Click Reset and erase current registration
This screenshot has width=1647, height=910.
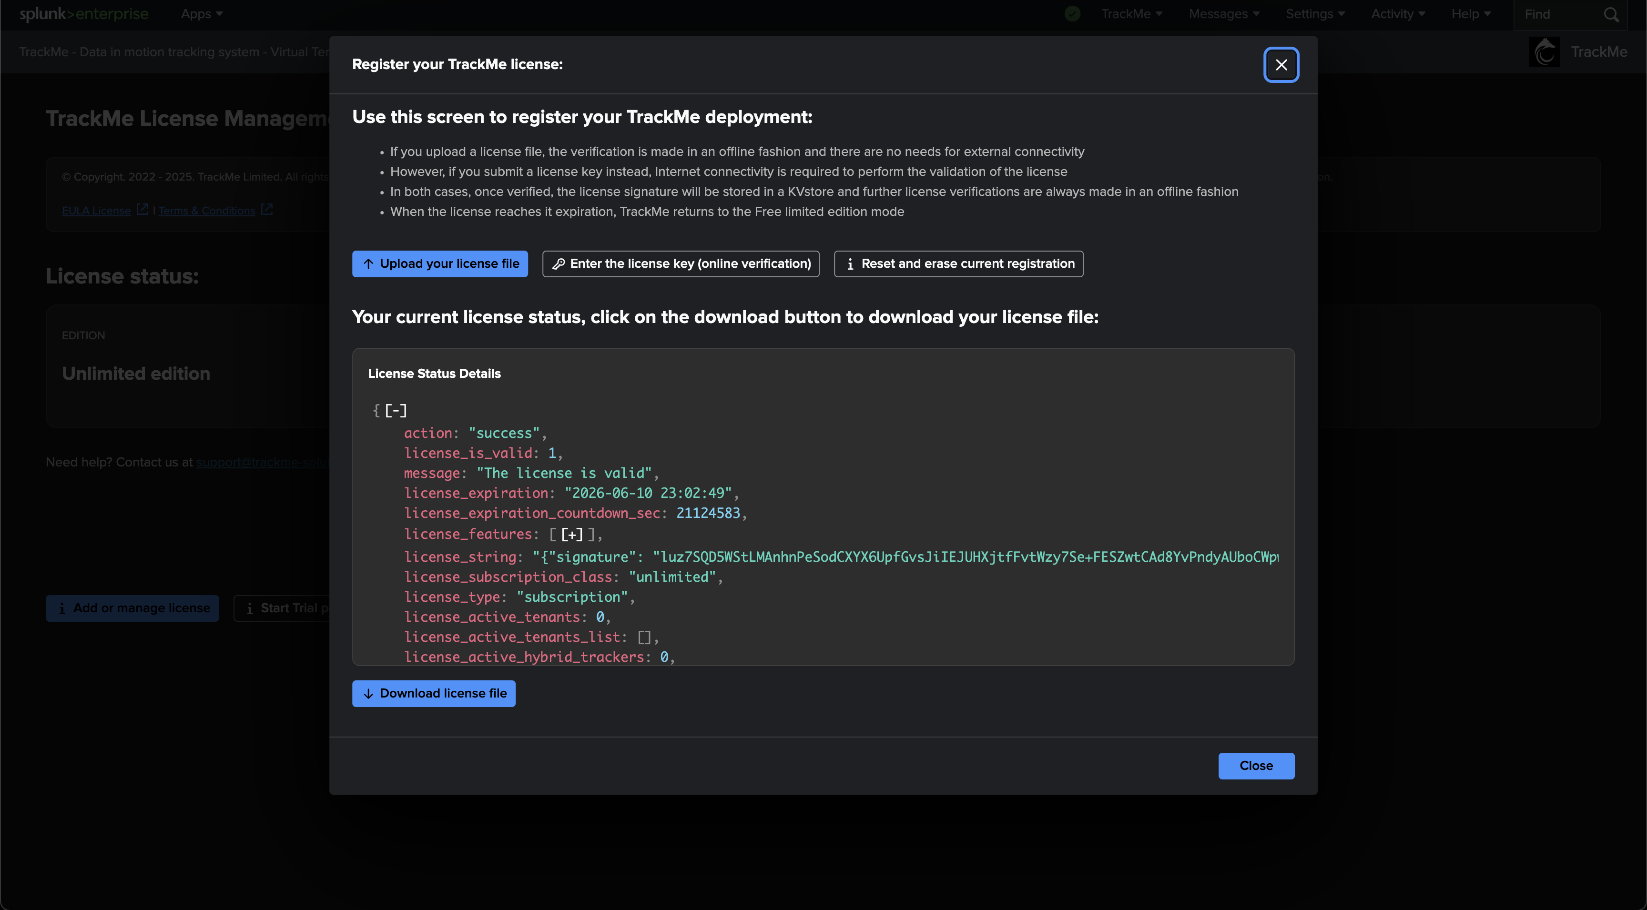click(x=958, y=264)
